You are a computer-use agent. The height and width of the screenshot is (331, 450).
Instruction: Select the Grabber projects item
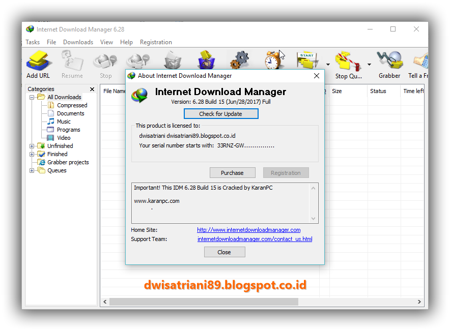(68, 162)
